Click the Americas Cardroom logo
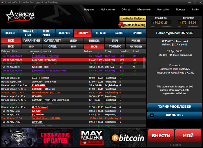203x148 pixels. point(20,16)
